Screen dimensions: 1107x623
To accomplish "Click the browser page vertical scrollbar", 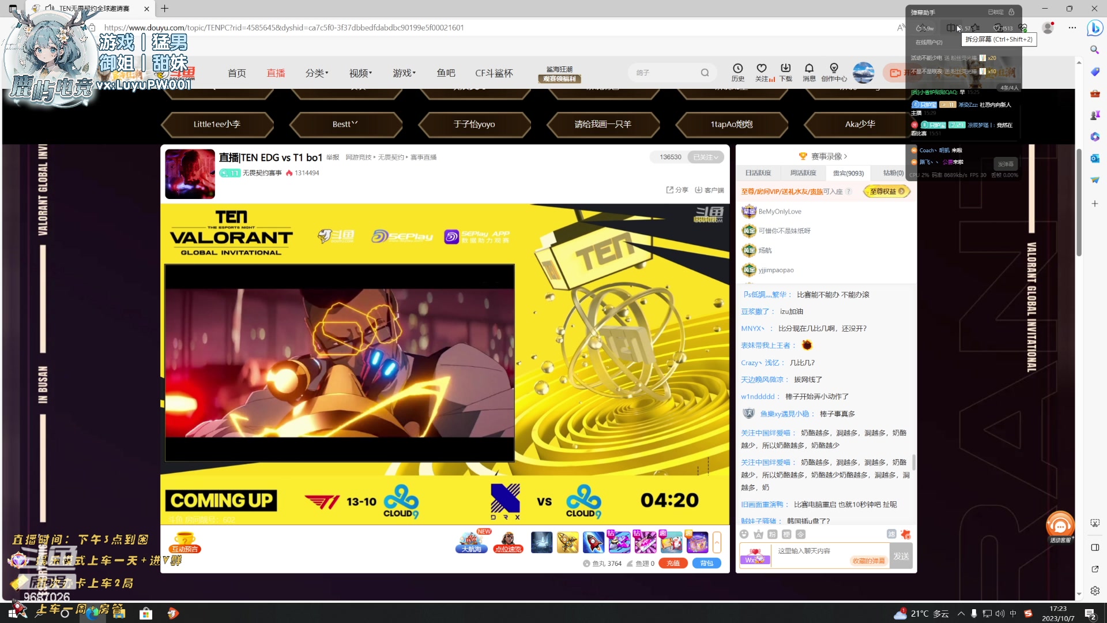I will tap(1079, 202).
